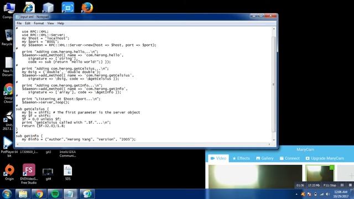Open the Action Center flag tray icon
Screen dimensions: 354x199
pos(309,194)
